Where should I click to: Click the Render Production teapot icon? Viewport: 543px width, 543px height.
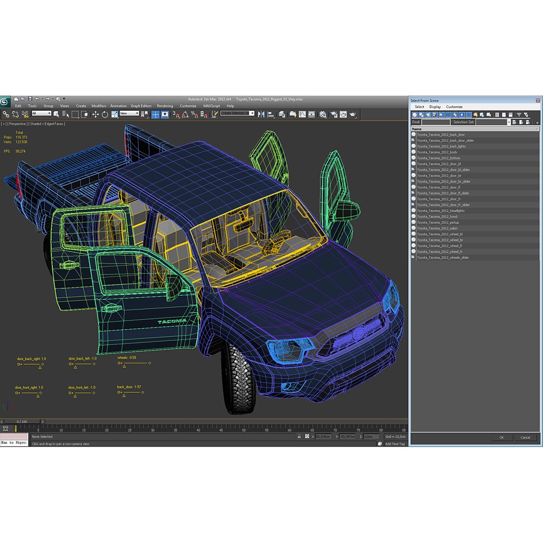[x=352, y=114]
